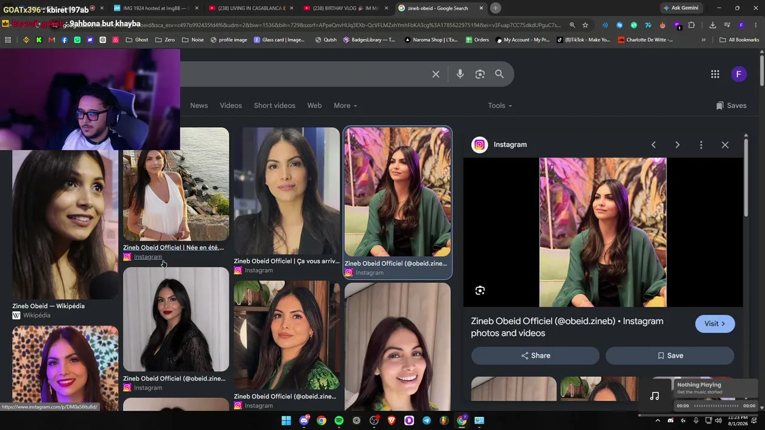Switch to the Videos results tab
765x430 pixels.
click(x=231, y=106)
